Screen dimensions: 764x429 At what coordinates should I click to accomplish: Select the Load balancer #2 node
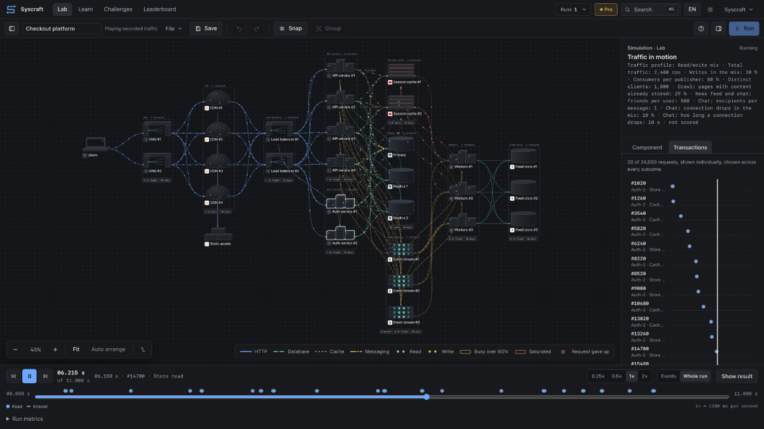pos(283,163)
